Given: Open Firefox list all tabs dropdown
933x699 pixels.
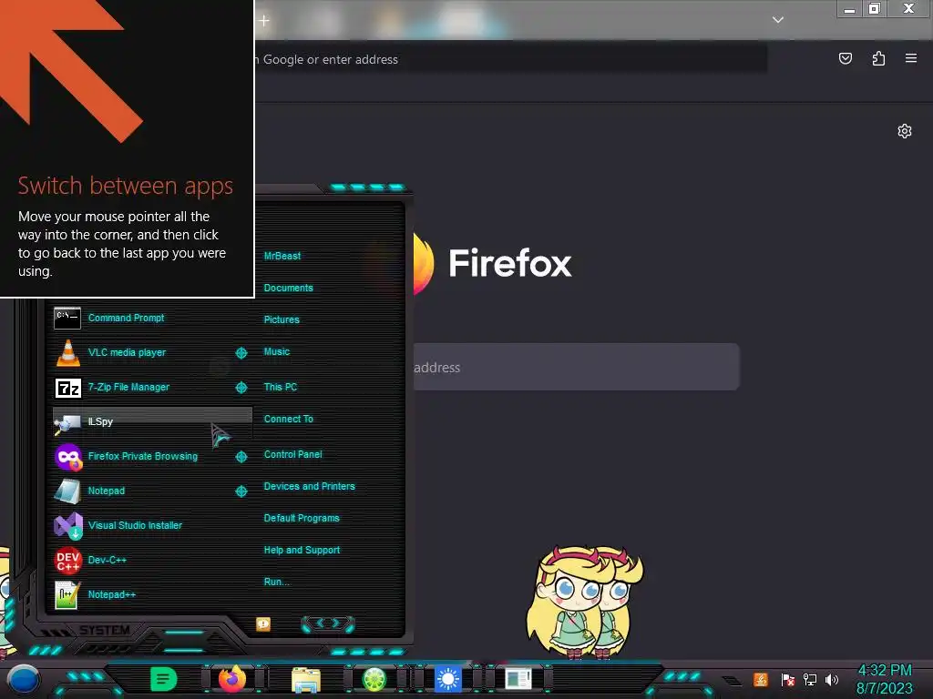Looking at the screenshot, I should [778, 20].
